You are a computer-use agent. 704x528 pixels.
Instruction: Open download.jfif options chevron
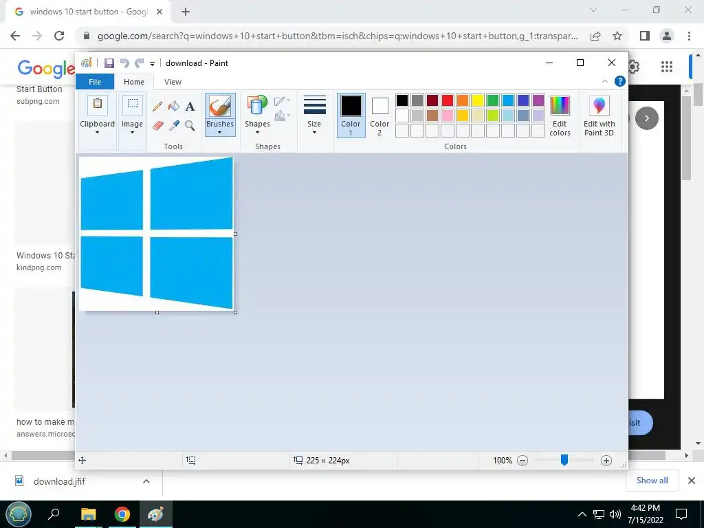click(146, 481)
